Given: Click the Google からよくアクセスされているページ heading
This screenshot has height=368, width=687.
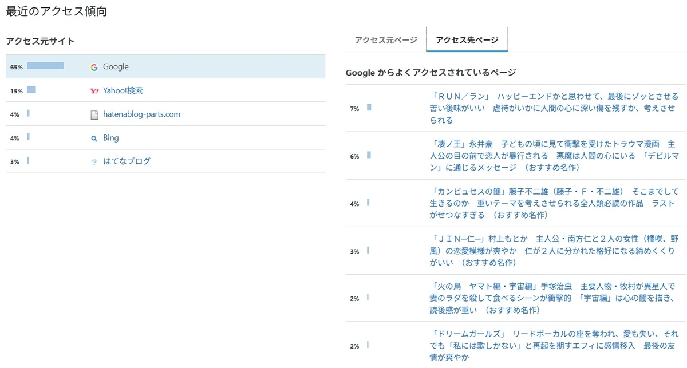Looking at the screenshot, I should pos(431,73).
